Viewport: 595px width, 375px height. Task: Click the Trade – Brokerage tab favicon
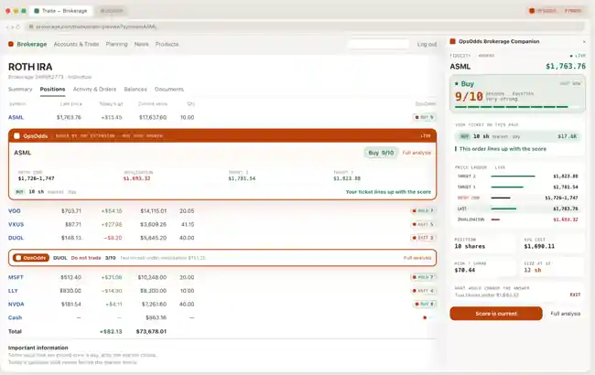click(x=37, y=11)
